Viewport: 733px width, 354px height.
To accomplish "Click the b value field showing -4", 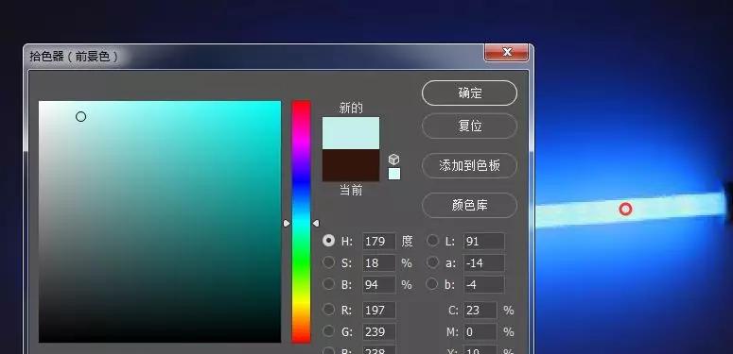I will (x=484, y=284).
